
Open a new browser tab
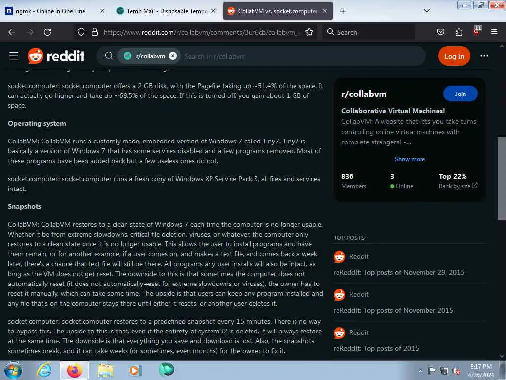click(x=343, y=11)
